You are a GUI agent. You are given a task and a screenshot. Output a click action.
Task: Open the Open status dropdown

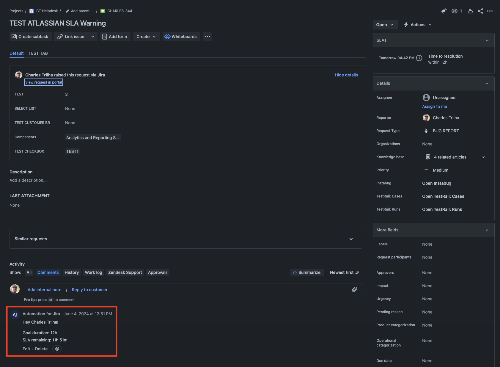tap(385, 25)
